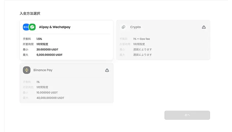Screen dimensions: 232x132
Task: Click the blue Alipay logo icon
Action: point(26,27)
